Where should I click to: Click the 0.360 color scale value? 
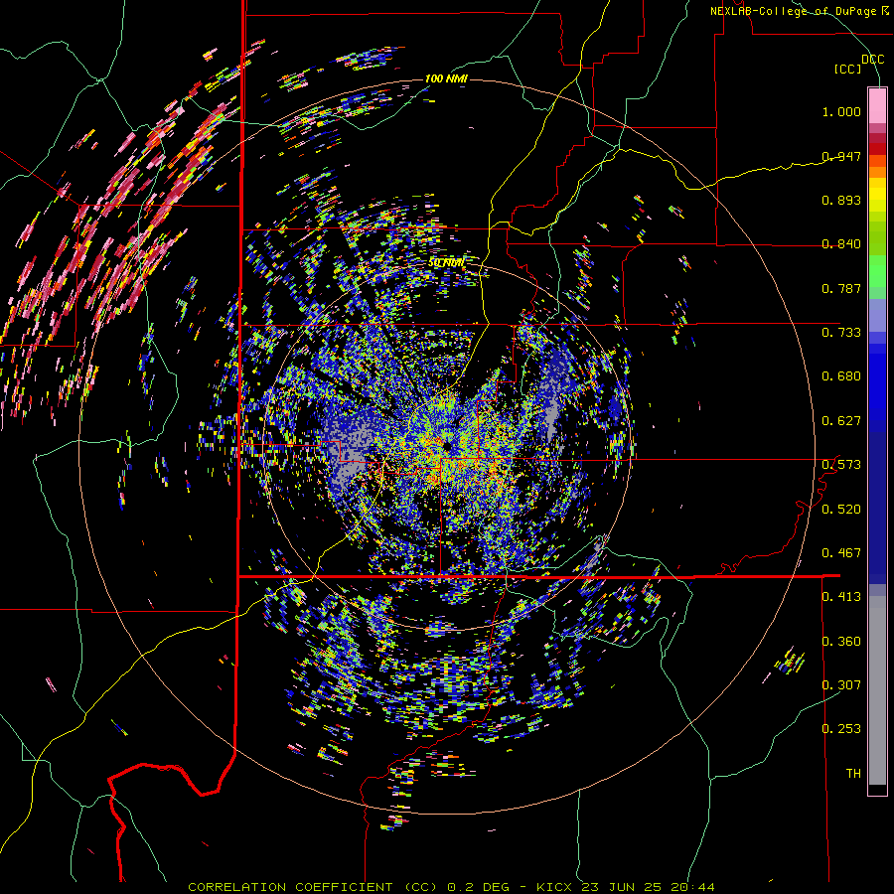[841, 642]
